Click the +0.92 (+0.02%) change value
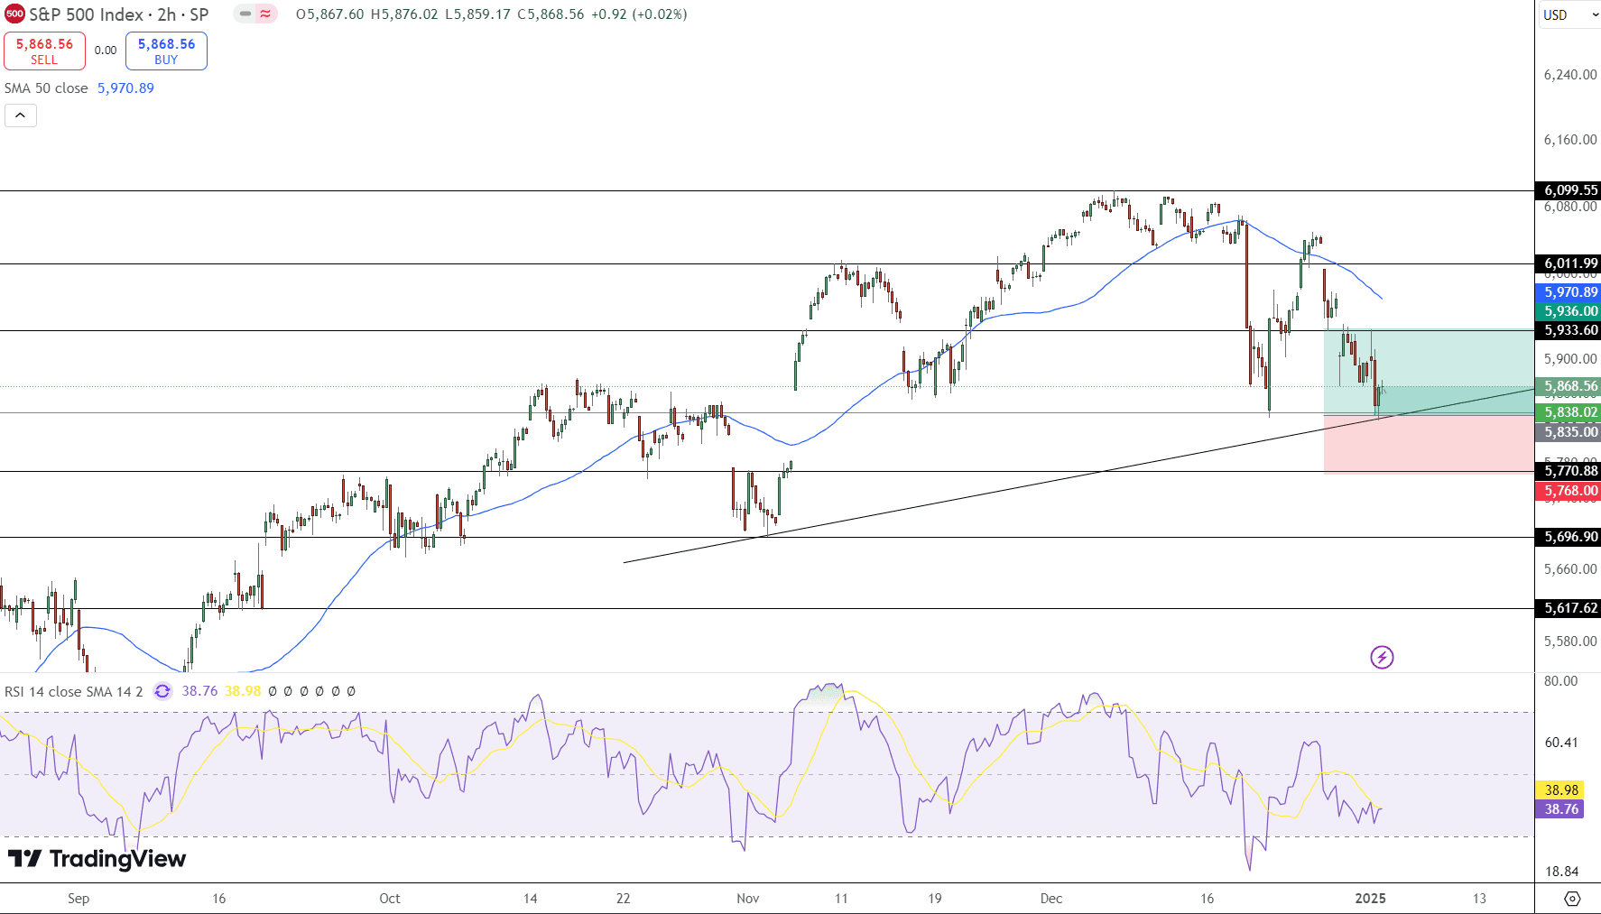The width and height of the screenshot is (1601, 914). click(x=639, y=14)
